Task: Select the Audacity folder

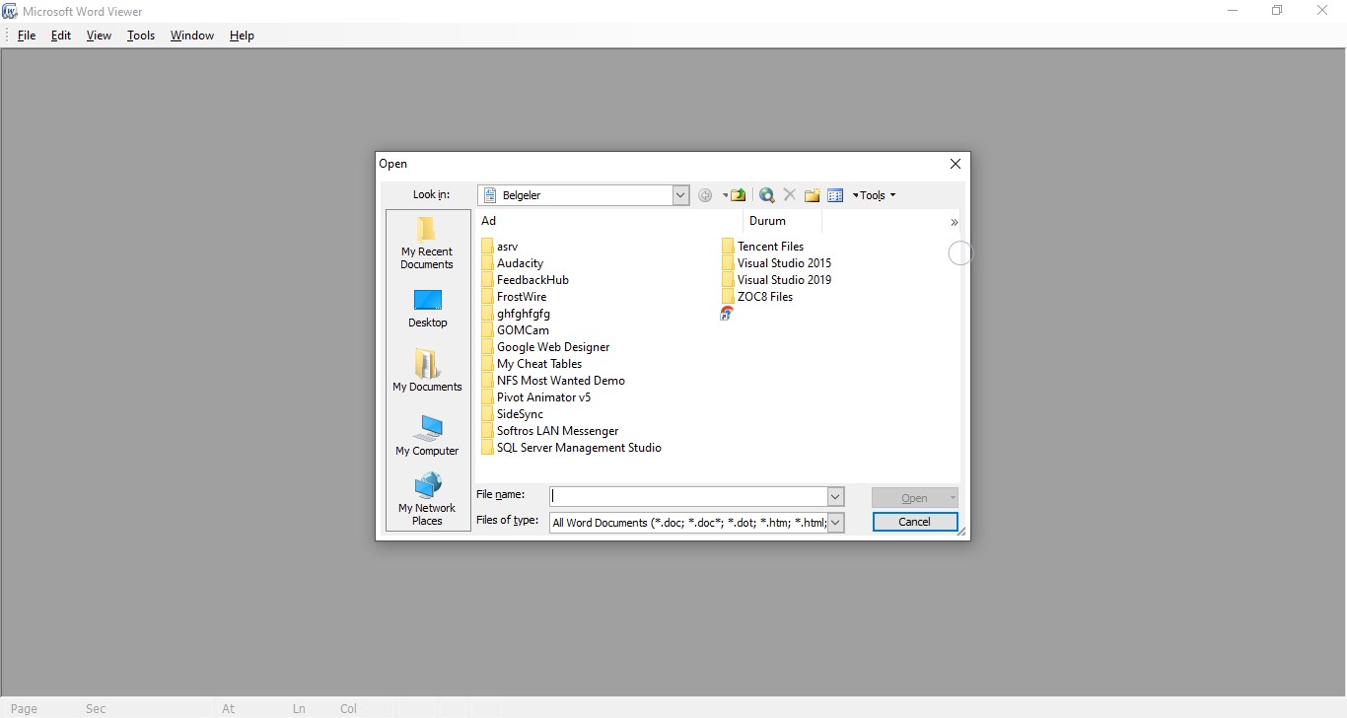Action: pyautogui.click(x=513, y=263)
